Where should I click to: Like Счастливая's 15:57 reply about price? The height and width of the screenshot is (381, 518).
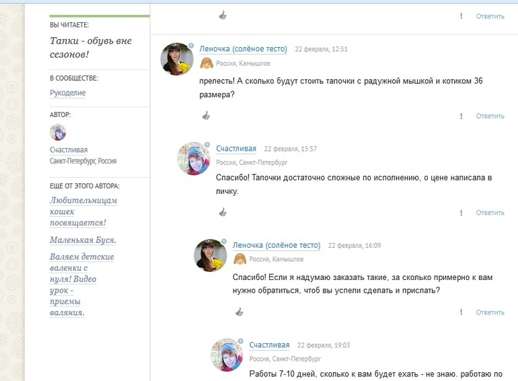[223, 212]
